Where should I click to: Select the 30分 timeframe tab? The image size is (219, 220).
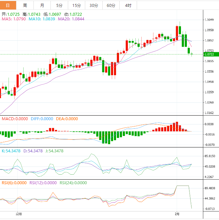point(94,5)
